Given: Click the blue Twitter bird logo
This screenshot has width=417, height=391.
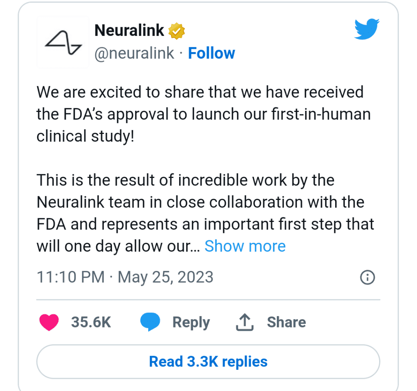Looking at the screenshot, I should coord(367,29).
